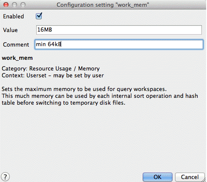
Task: Dismiss the dialog with Cancel
Action: 190,177
